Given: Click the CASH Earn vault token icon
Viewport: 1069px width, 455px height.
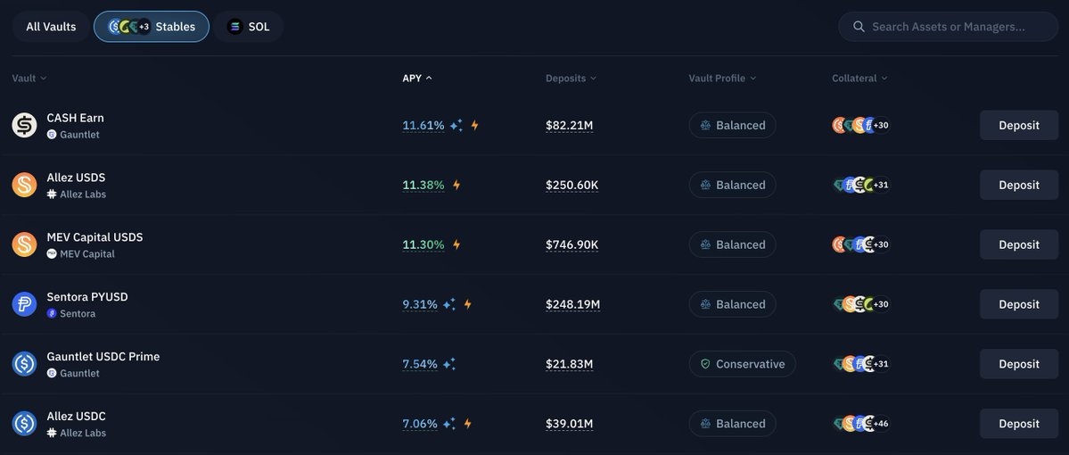Looking at the screenshot, I should tap(24, 125).
